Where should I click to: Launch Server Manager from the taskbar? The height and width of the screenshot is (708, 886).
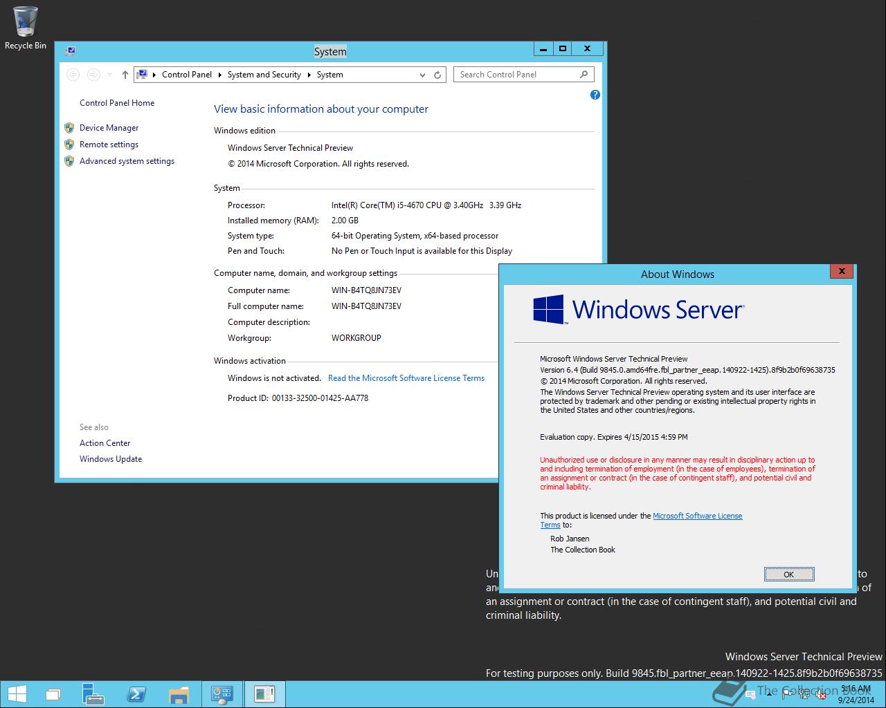(93, 694)
